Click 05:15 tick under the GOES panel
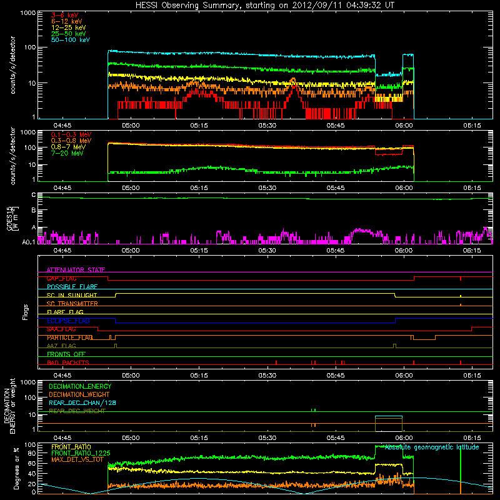Viewport: 500px width, 500px height. (199, 251)
